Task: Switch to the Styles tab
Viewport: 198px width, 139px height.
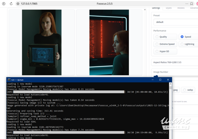Action: tap(168, 8)
